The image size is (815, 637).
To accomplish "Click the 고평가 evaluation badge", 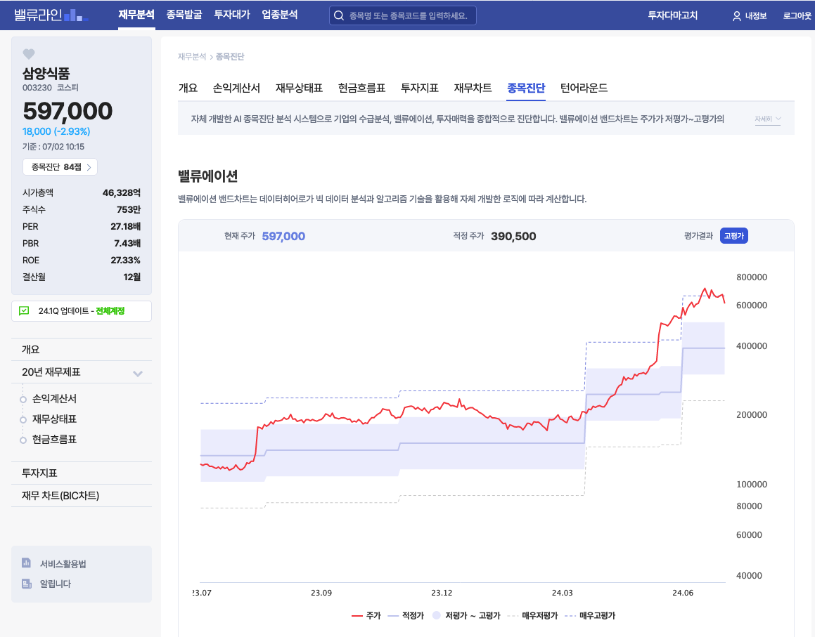I will [734, 236].
